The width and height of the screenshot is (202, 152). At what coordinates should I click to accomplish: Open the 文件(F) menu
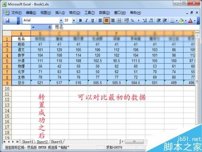point(16,13)
